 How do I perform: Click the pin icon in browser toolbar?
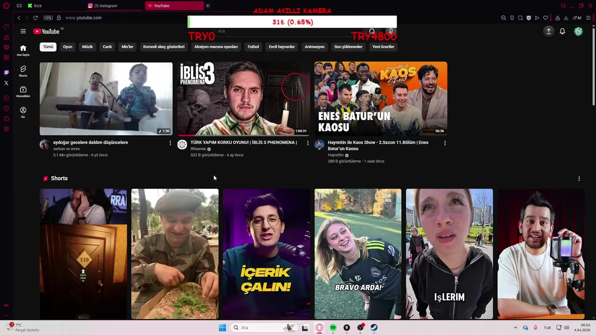coord(512,18)
